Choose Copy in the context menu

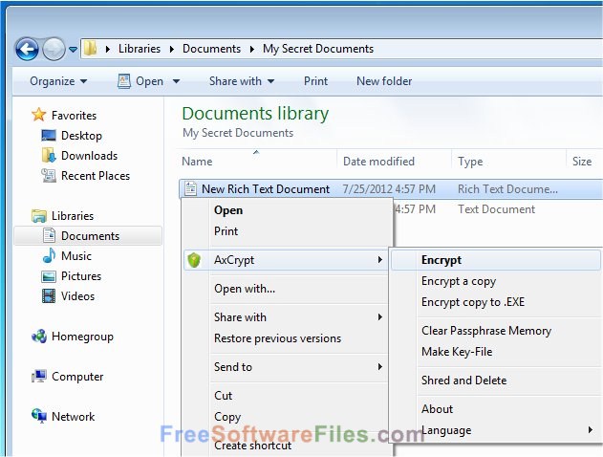(227, 417)
